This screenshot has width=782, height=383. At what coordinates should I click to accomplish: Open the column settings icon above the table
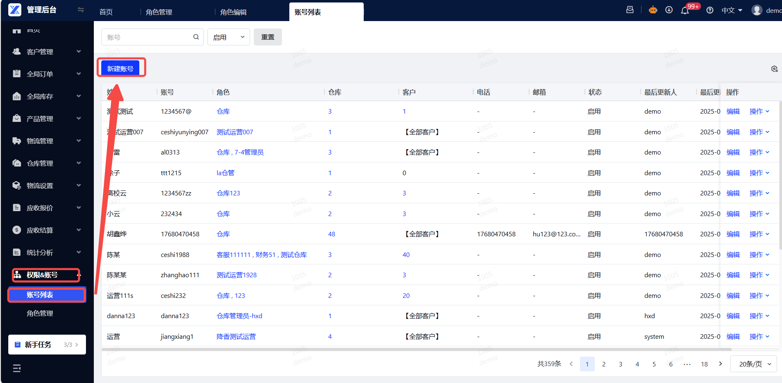coord(774,69)
